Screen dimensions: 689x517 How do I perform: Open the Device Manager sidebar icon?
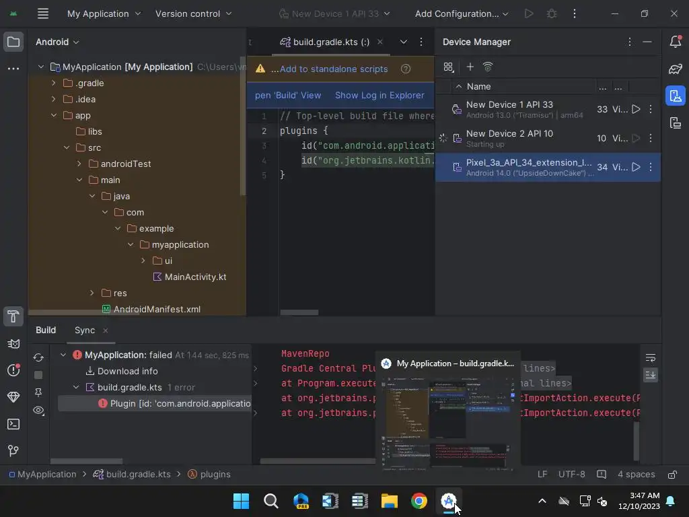point(676,96)
